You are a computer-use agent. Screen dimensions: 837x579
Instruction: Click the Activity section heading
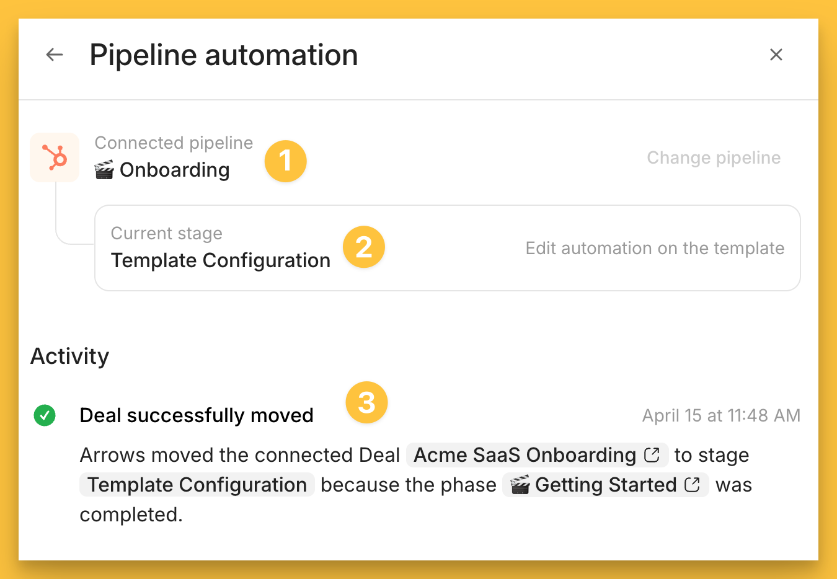(70, 356)
